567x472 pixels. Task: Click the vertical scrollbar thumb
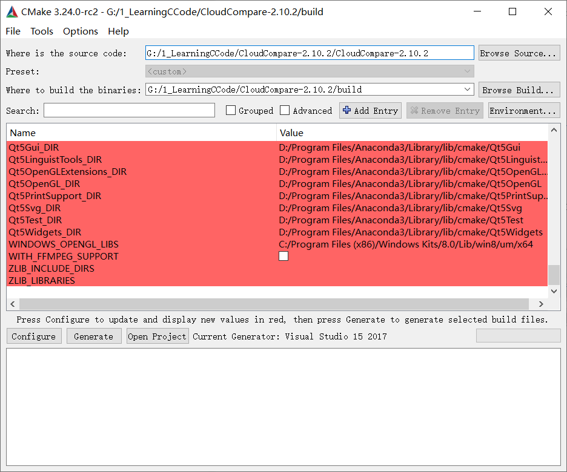click(x=554, y=275)
